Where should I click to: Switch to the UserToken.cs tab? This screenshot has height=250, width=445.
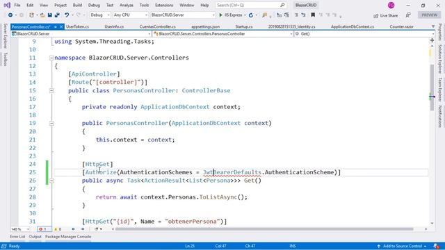[x=77, y=26]
